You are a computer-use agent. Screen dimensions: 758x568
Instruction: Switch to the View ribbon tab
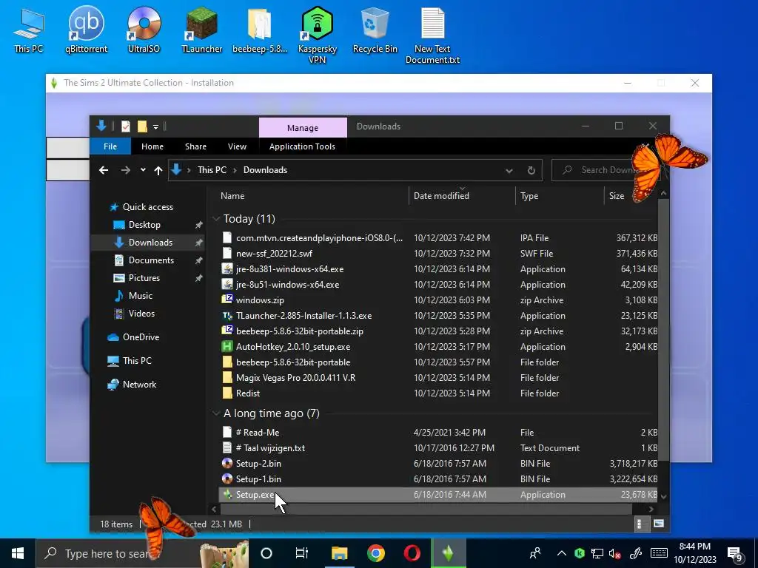pos(237,146)
